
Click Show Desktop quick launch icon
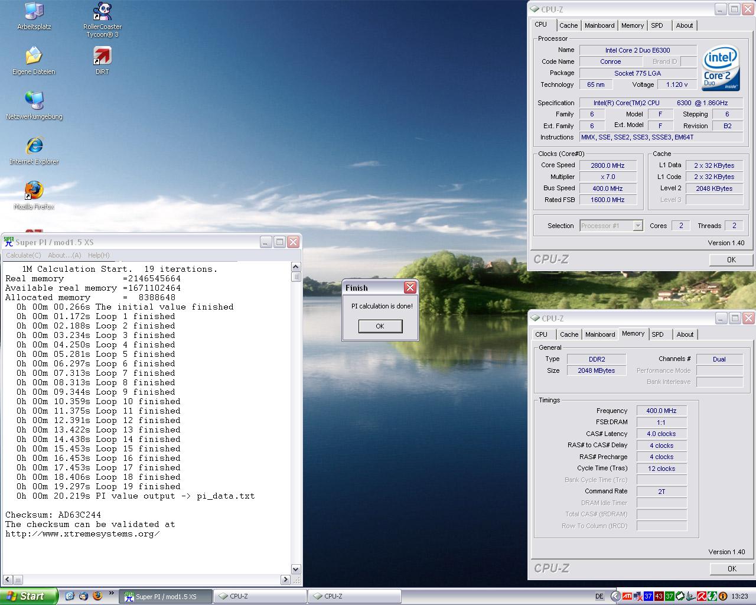tap(70, 596)
